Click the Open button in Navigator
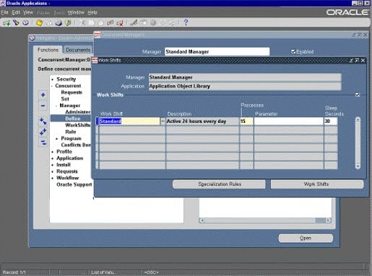This screenshot has height=276, width=372. [x=306, y=238]
